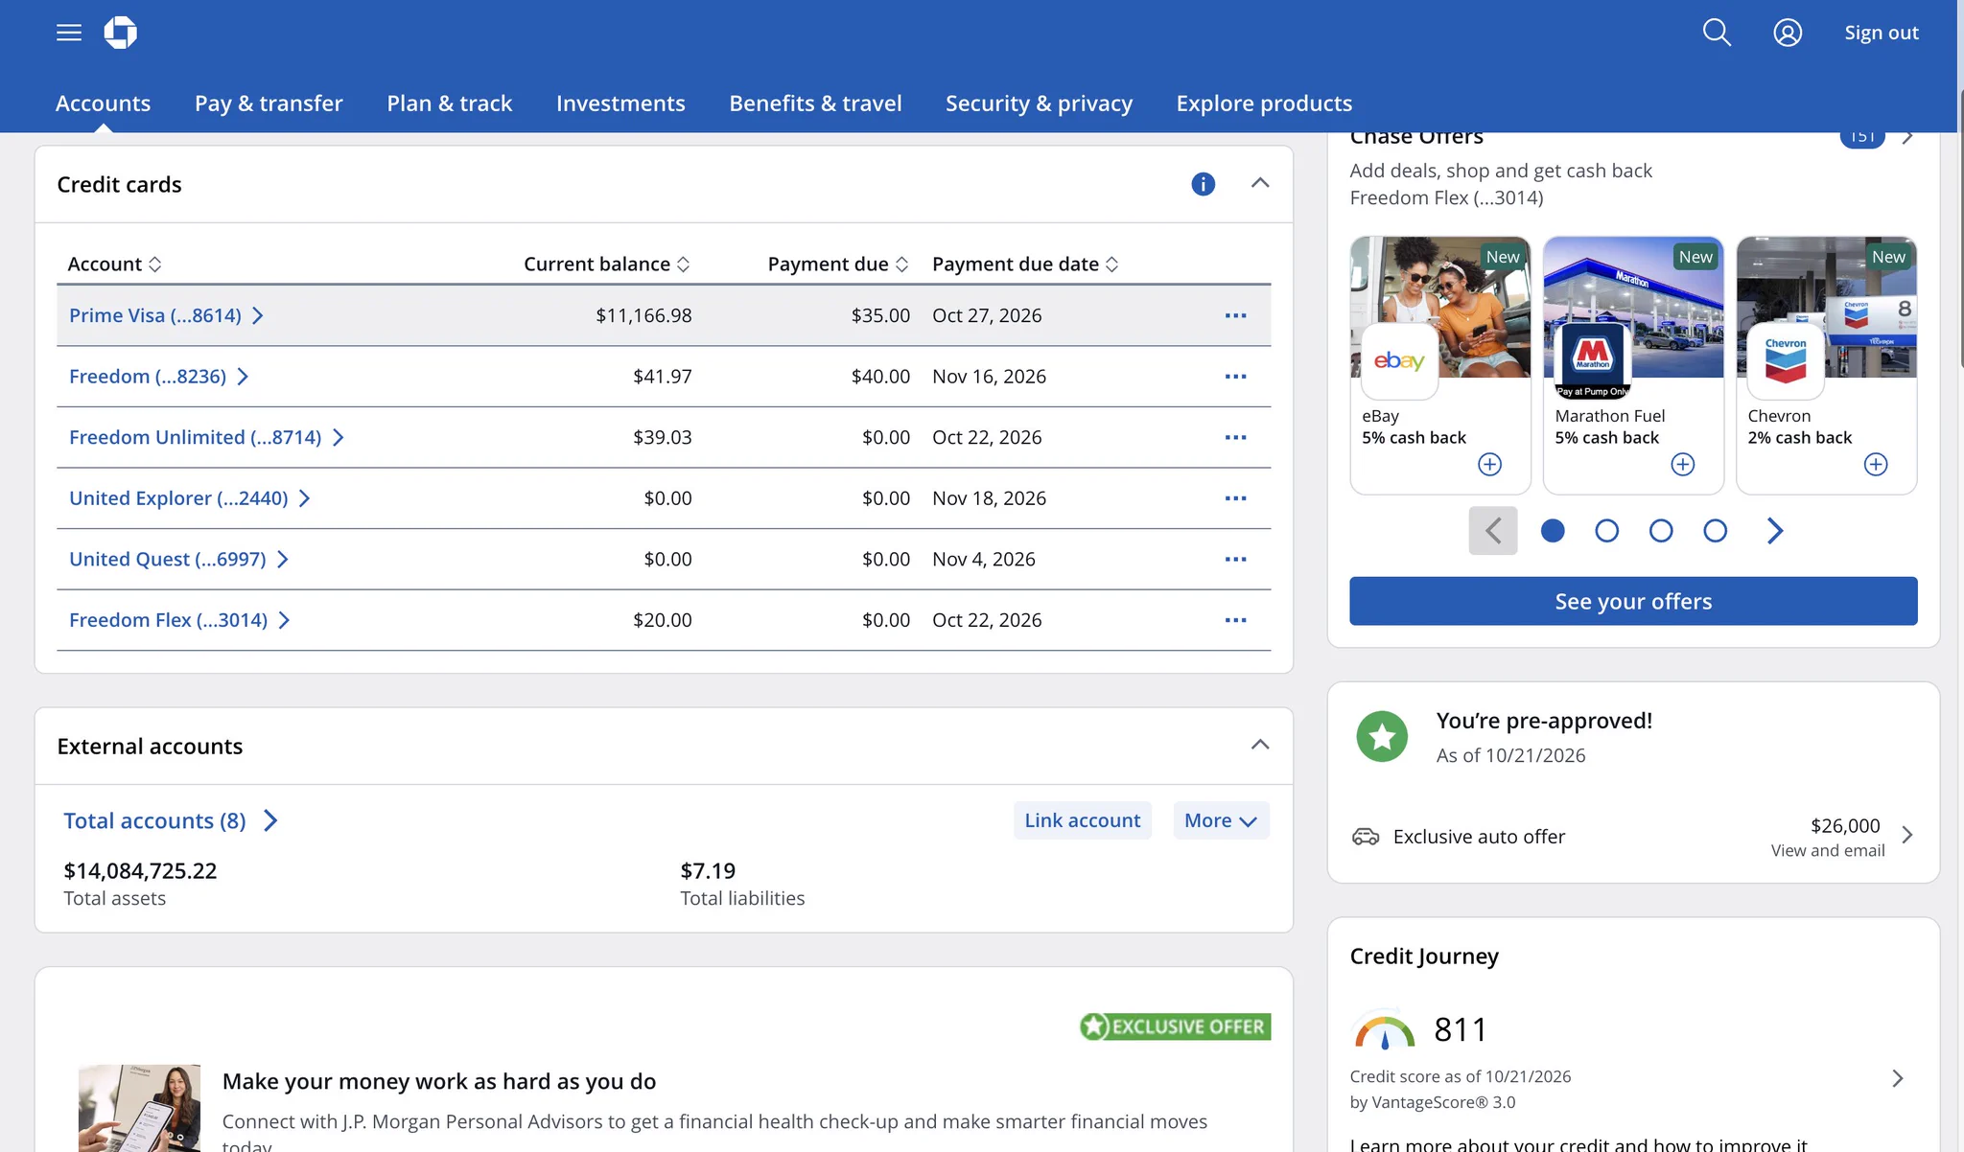Open the Security & privacy menu

click(1039, 103)
